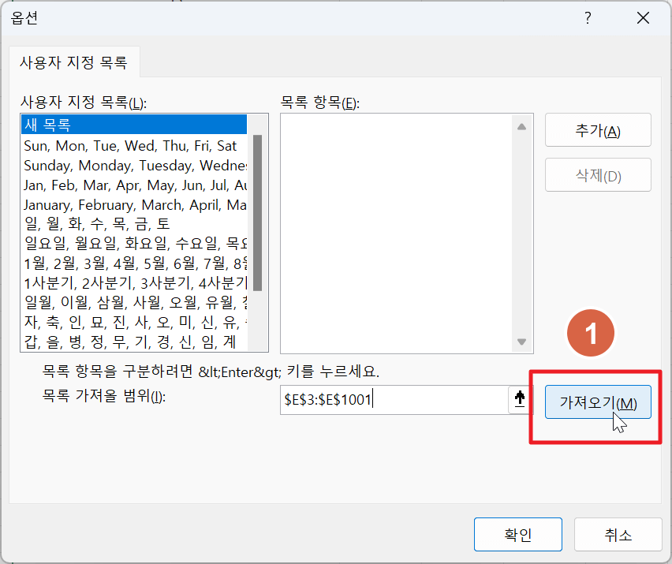
Task: Click the scroll-down arrow in 목록 항목 box
Action: point(522,342)
